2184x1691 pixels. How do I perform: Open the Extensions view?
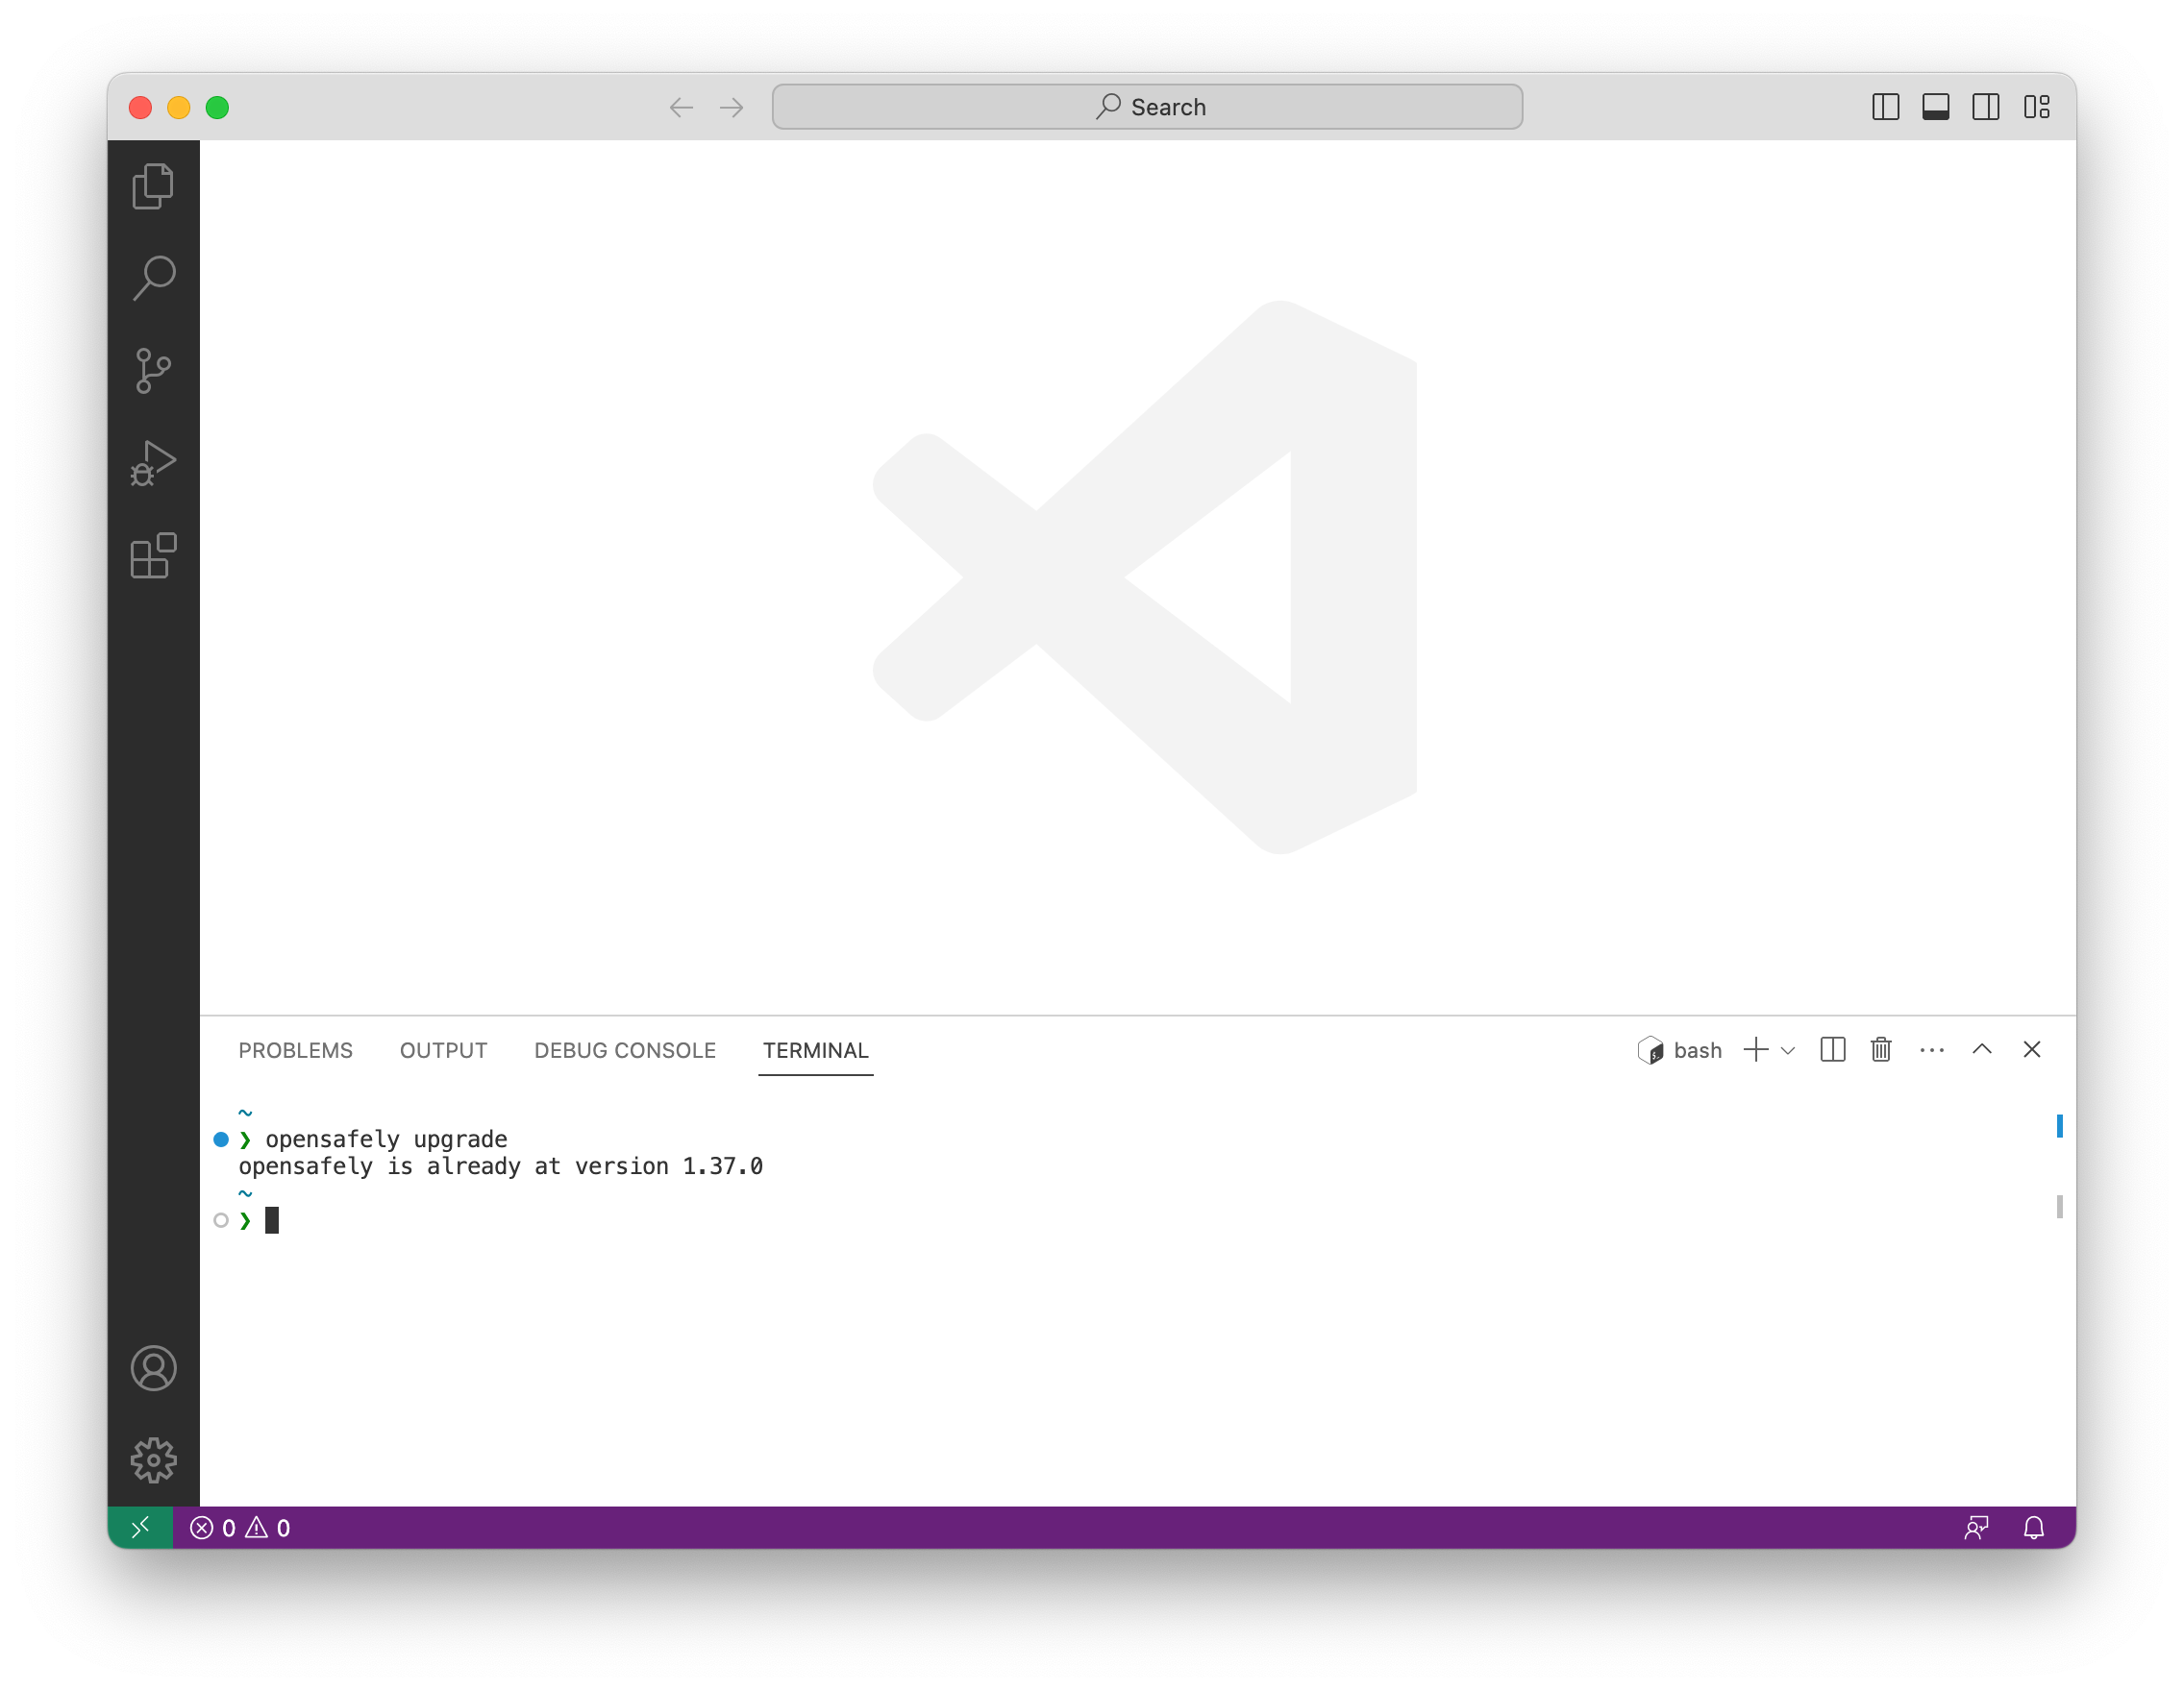(x=153, y=555)
